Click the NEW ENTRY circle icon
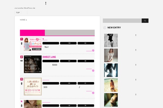The height and width of the screenshot is (108, 163). (x=105, y=28)
